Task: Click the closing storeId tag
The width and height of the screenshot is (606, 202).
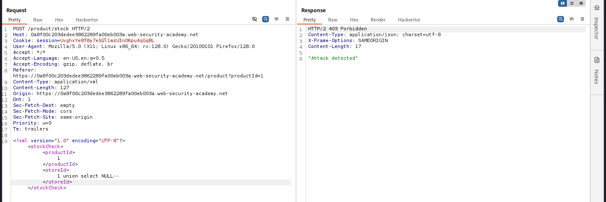Action: (57, 182)
